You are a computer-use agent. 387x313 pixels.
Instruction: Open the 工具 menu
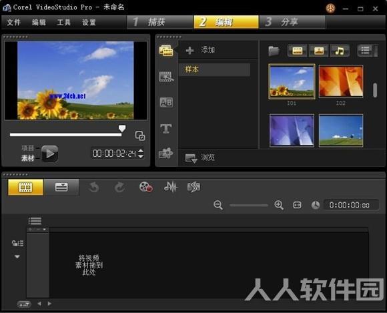[63, 23]
